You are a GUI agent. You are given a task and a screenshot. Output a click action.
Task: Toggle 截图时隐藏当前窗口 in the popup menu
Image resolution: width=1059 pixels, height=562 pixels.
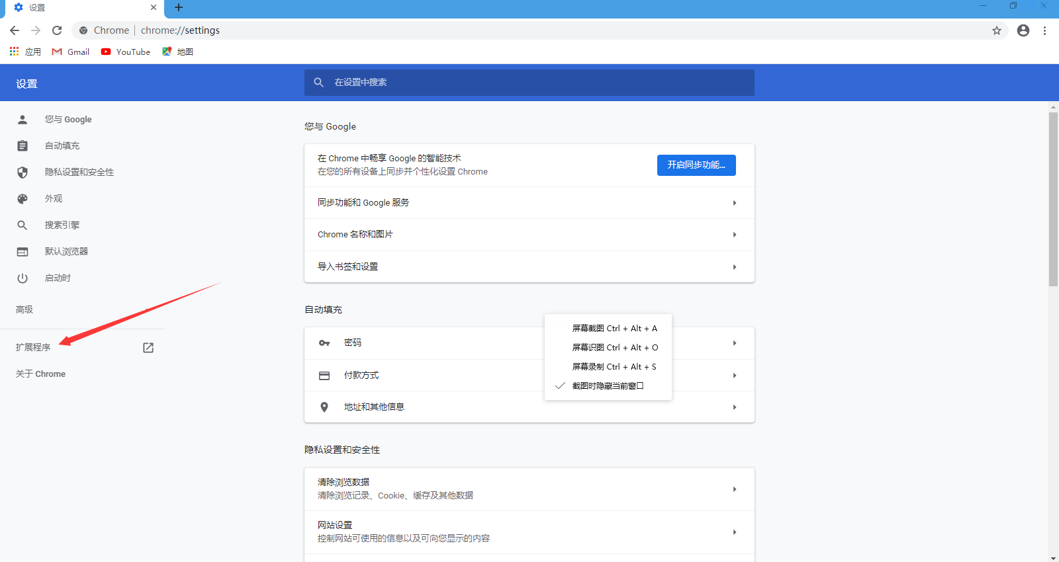tap(608, 386)
